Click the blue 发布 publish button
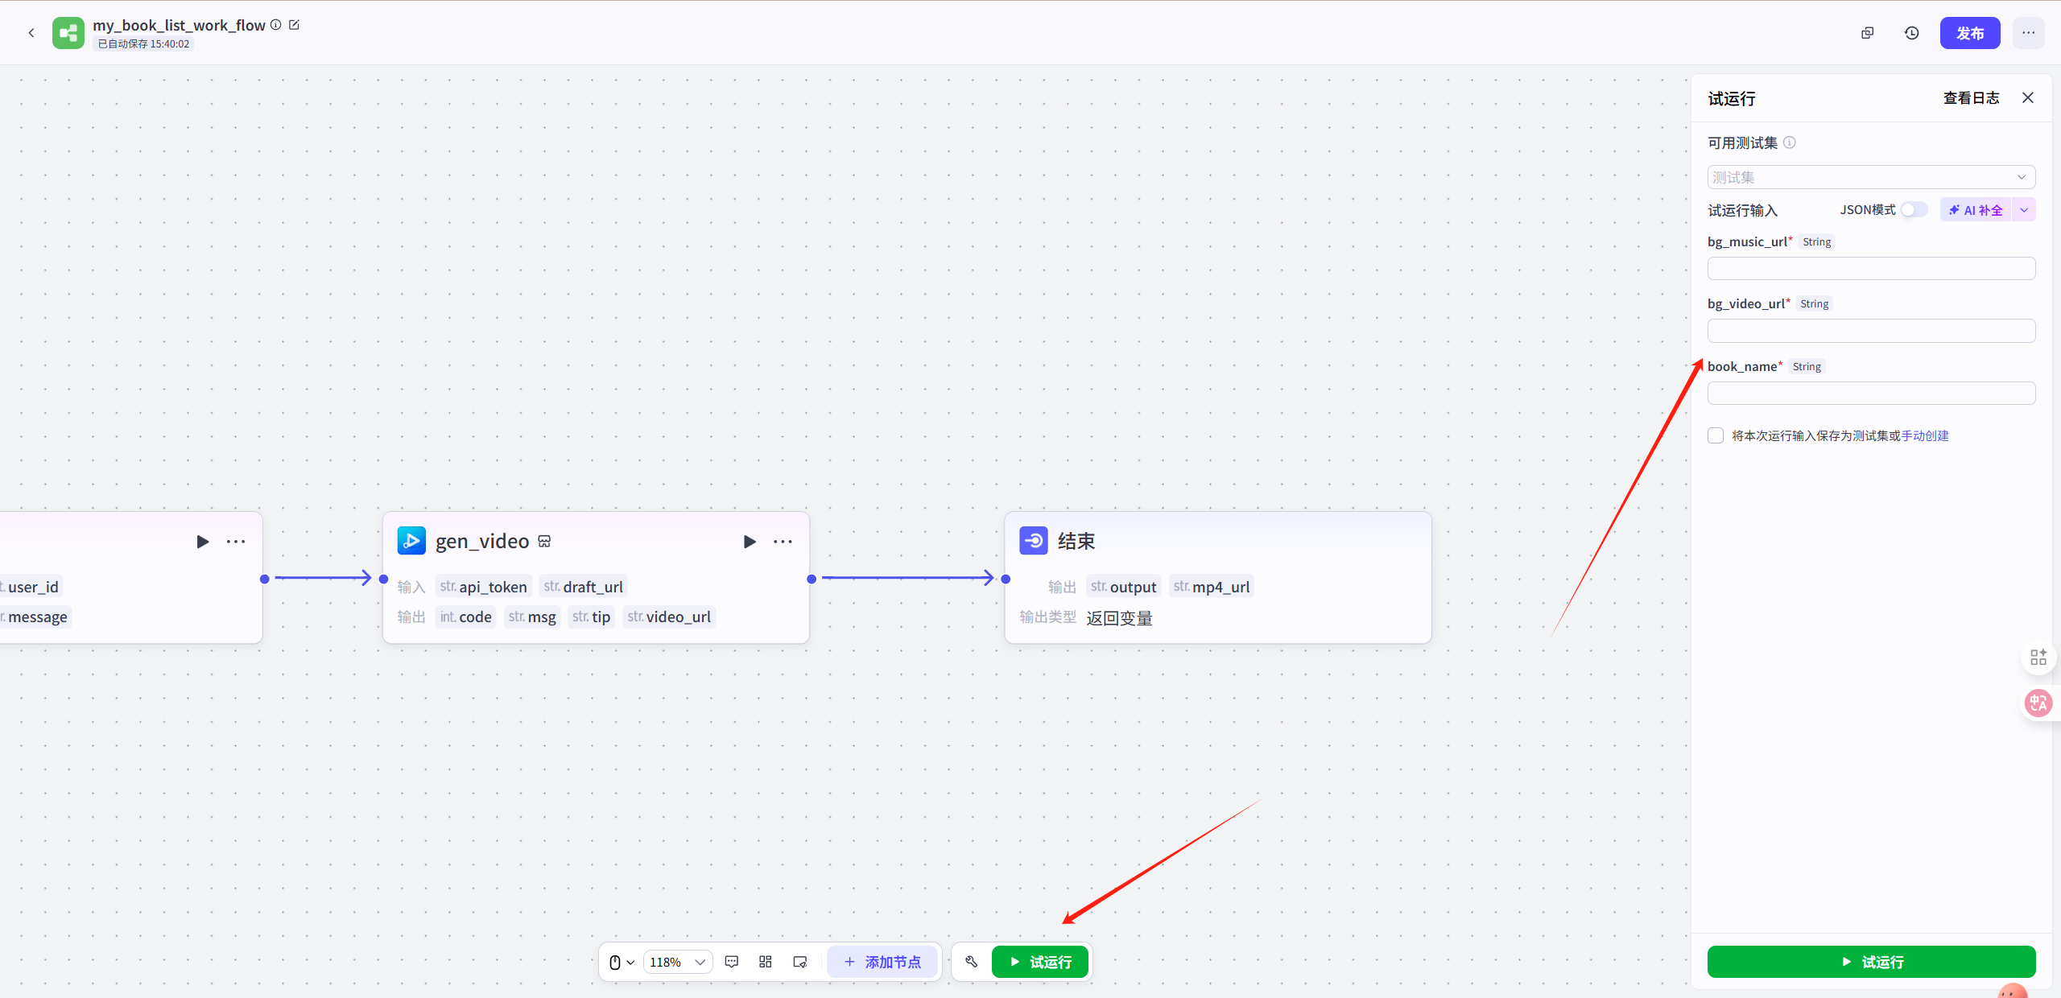 pyautogui.click(x=1969, y=33)
